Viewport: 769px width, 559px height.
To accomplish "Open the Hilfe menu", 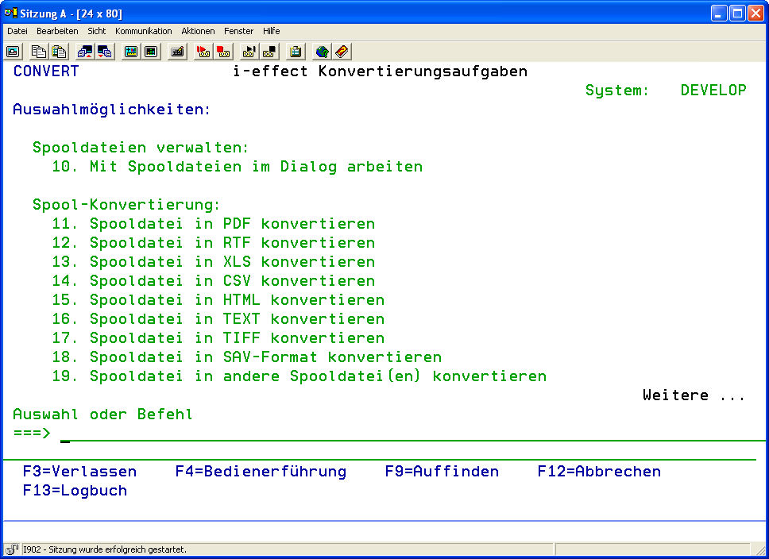I will (x=271, y=31).
